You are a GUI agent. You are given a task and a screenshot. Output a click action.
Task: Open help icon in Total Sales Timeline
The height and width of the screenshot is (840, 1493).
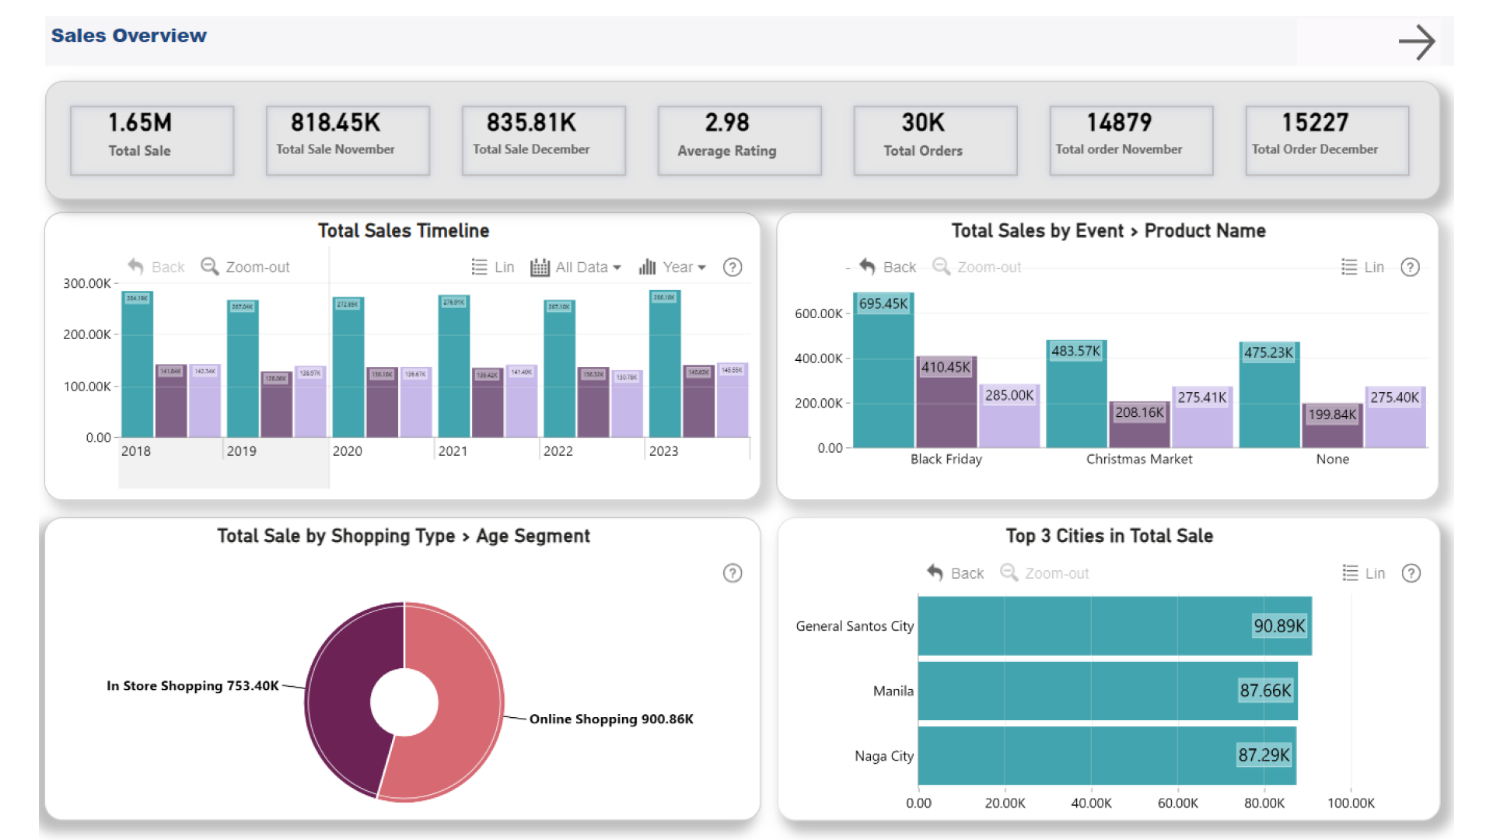(x=733, y=267)
